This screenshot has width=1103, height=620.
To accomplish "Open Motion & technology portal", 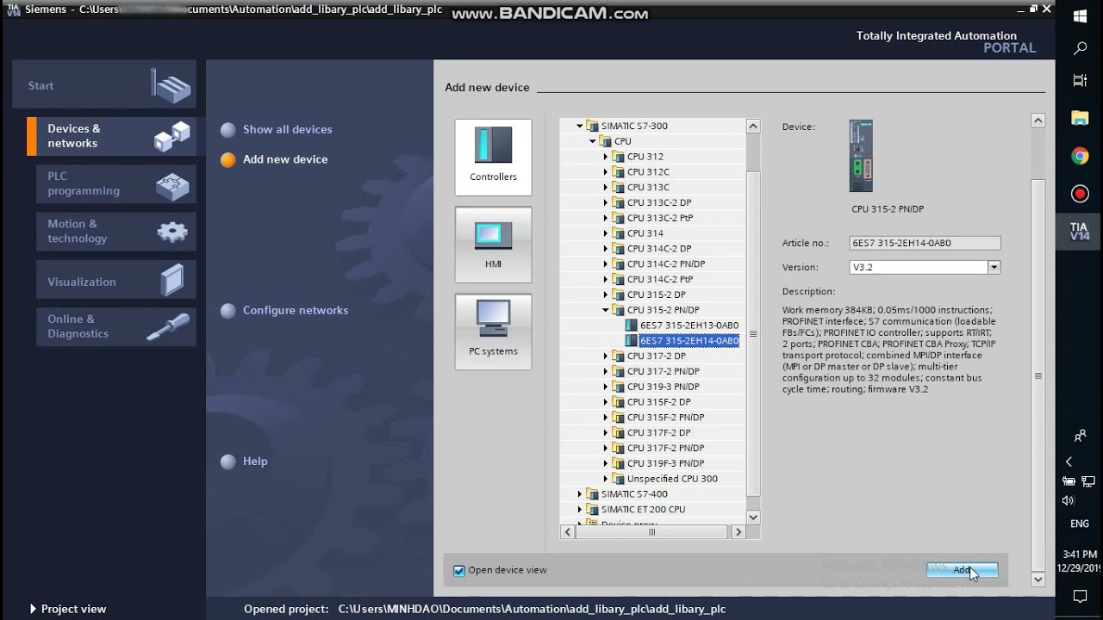I will click(116, 231).
